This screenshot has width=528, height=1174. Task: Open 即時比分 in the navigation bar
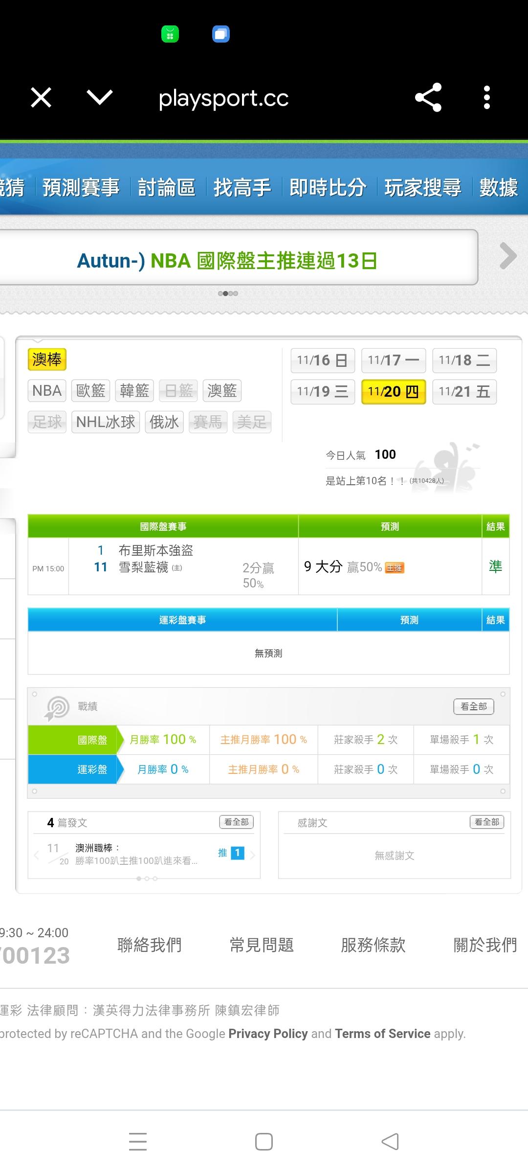tap(328, 187)
